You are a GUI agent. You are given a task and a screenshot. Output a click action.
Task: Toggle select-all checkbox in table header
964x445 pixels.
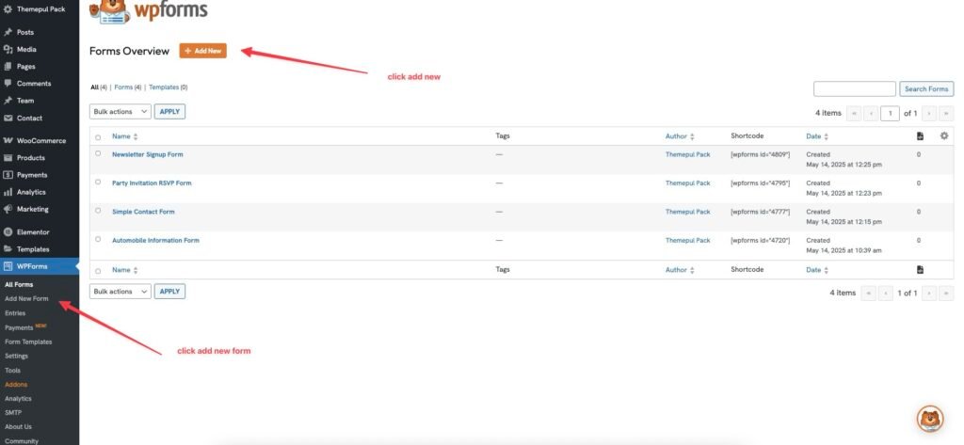[98, 137]
